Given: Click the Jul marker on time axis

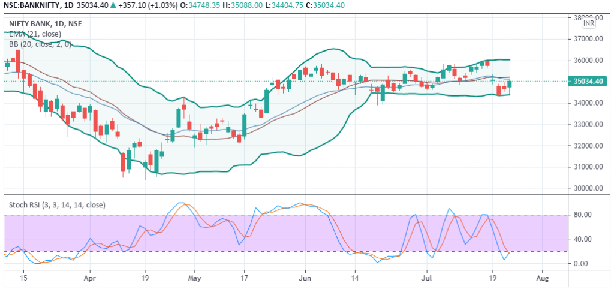Looking at the screenshot, I should pos(427,279).
